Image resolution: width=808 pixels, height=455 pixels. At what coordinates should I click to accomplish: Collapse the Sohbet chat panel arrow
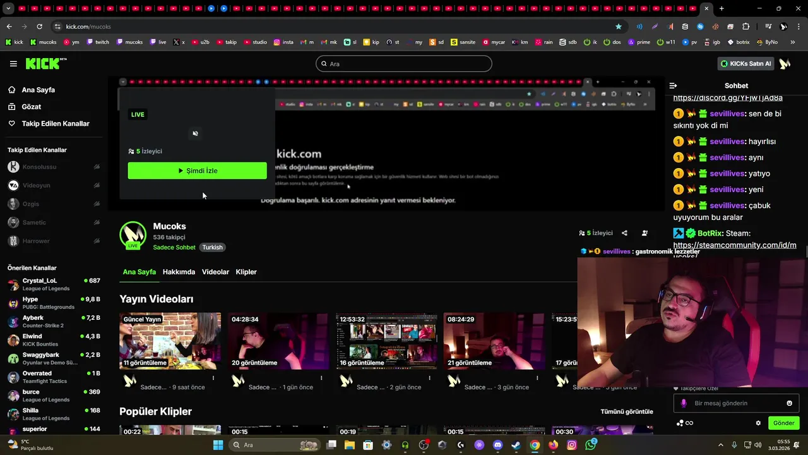point(673,85)
